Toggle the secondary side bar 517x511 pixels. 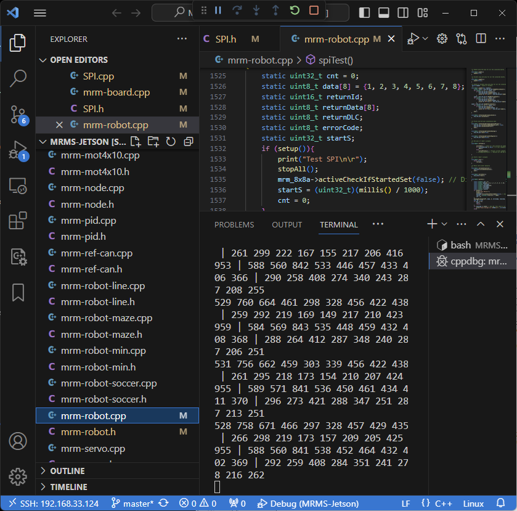[402, 13]
